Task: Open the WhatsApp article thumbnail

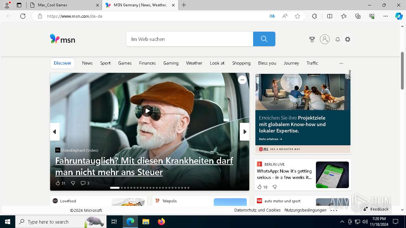Action: (x=332, y=175)
